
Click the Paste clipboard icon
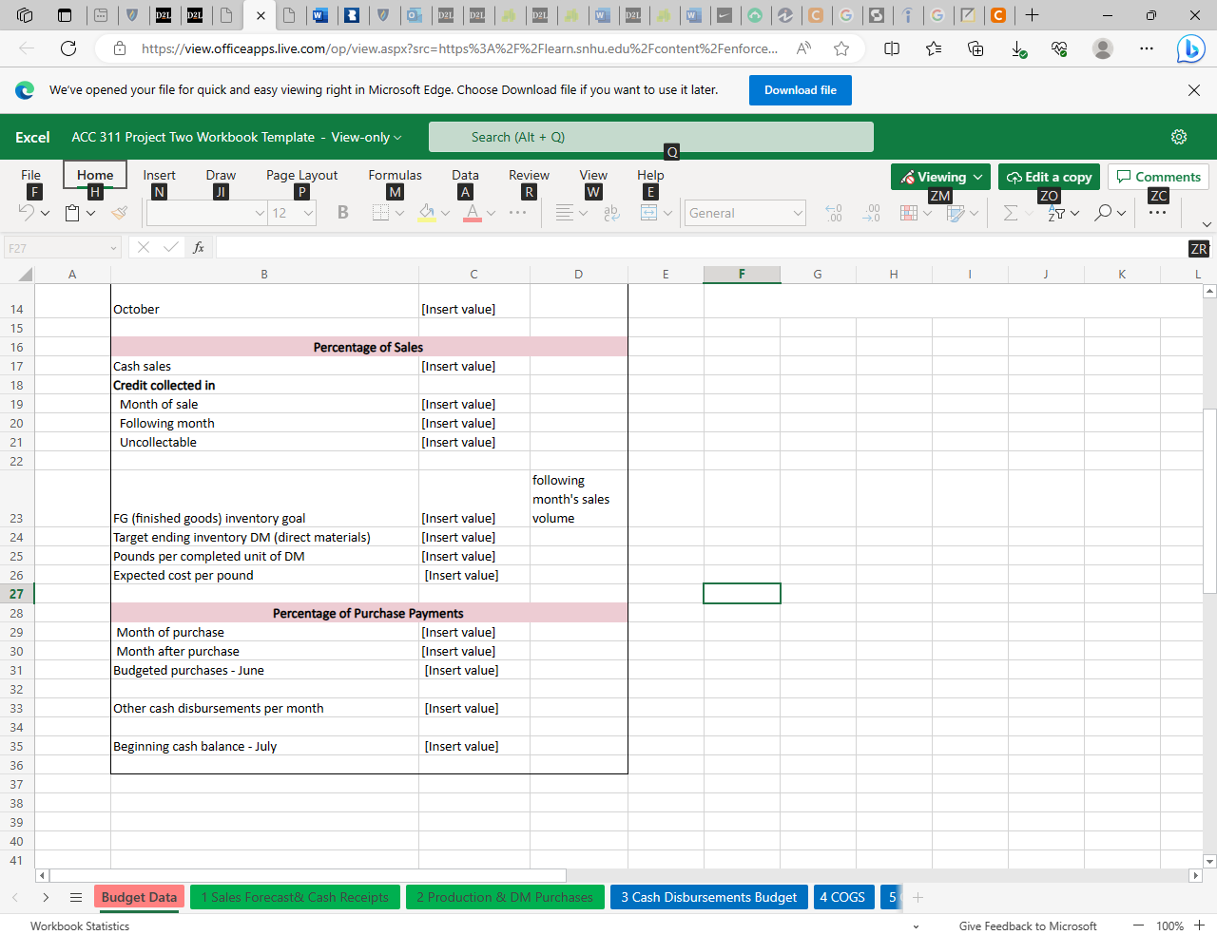pos(72,213)
